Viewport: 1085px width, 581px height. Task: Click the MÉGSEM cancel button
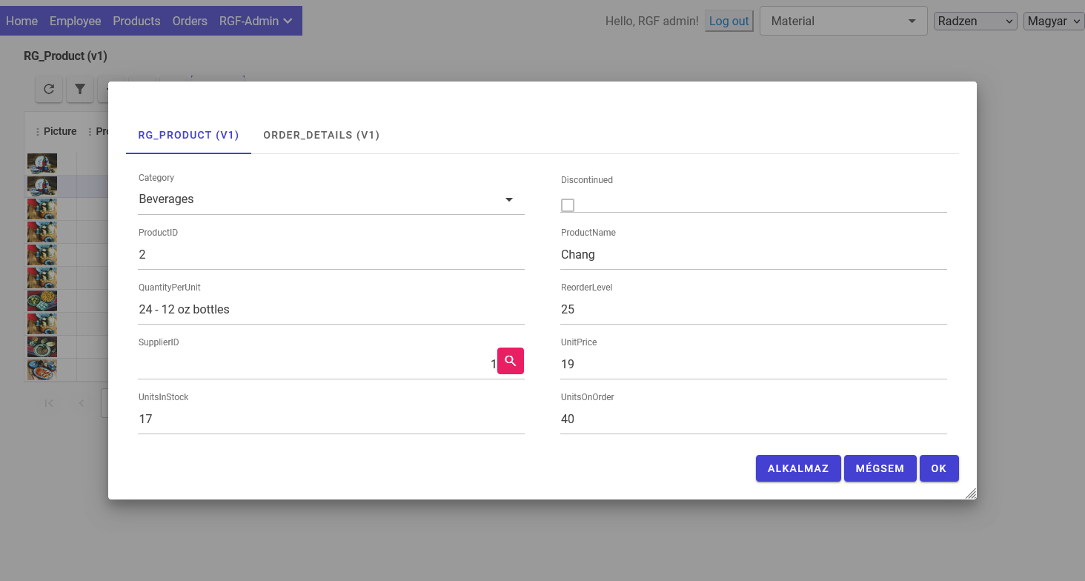pyautogui.click(x=880, y=468)
